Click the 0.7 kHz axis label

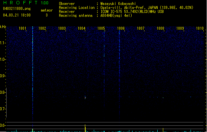3,109
